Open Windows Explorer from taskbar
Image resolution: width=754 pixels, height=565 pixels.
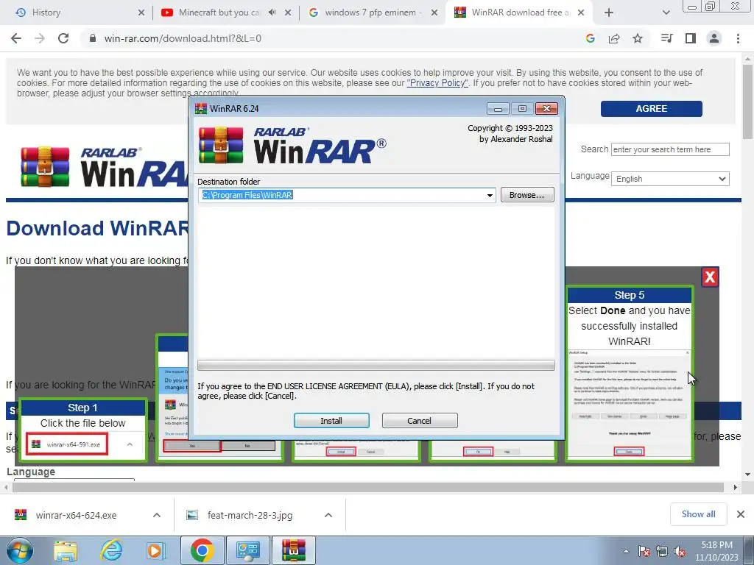66,550
